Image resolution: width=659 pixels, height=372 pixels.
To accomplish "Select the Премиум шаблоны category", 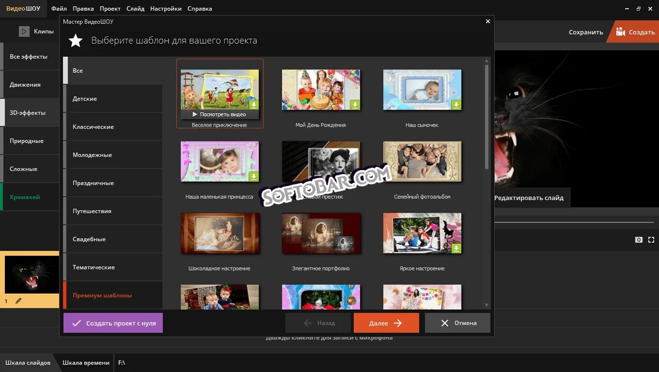I will click(x=113, y=295).
